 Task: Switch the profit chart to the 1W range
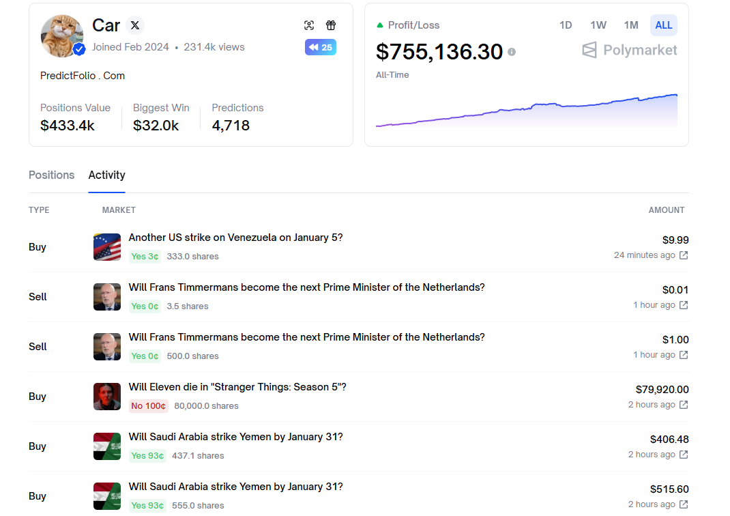[x=598, y=25]
